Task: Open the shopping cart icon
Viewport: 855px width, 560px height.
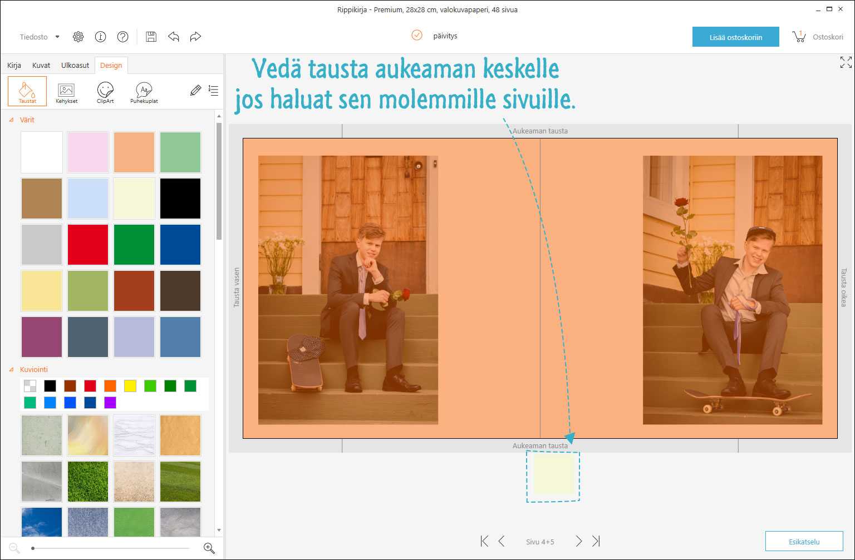Action: pyautogui.click(x=799, y=37)
